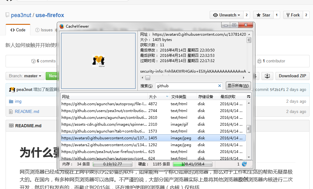The height and width of the screenshot is (189, 313).
Task: Click the info pane vertical scrollbar thumb
Action: pyautogui.click(x=249, y=40)
